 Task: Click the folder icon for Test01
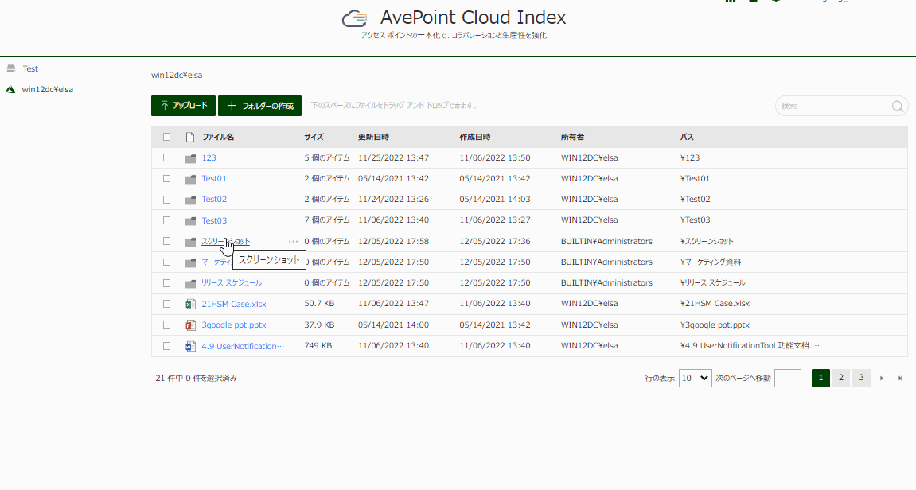[190, 179]
